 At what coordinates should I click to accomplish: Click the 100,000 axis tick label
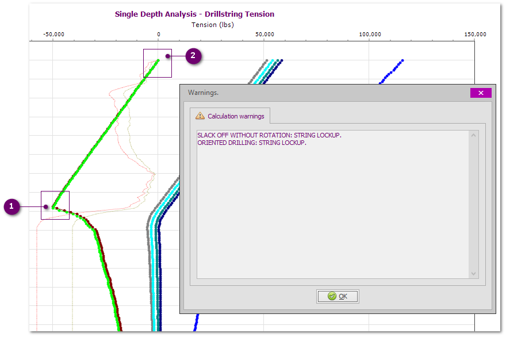click(370, 35)
